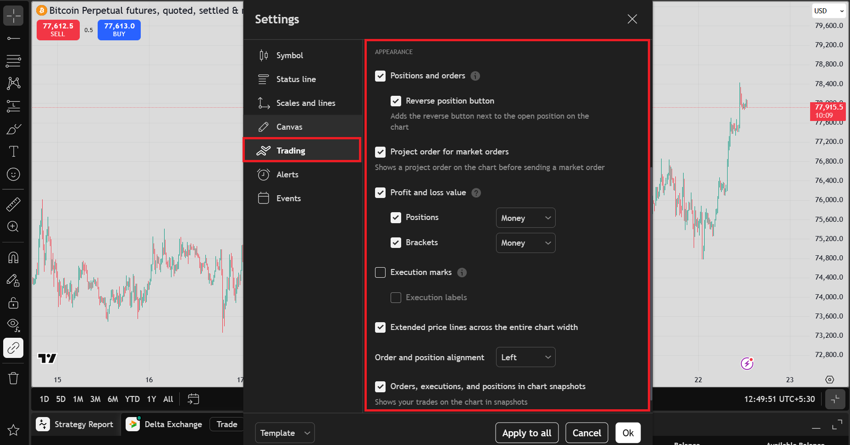850x445 pixels.
Task: Click the star favorites icon
Action: [13, 430]
